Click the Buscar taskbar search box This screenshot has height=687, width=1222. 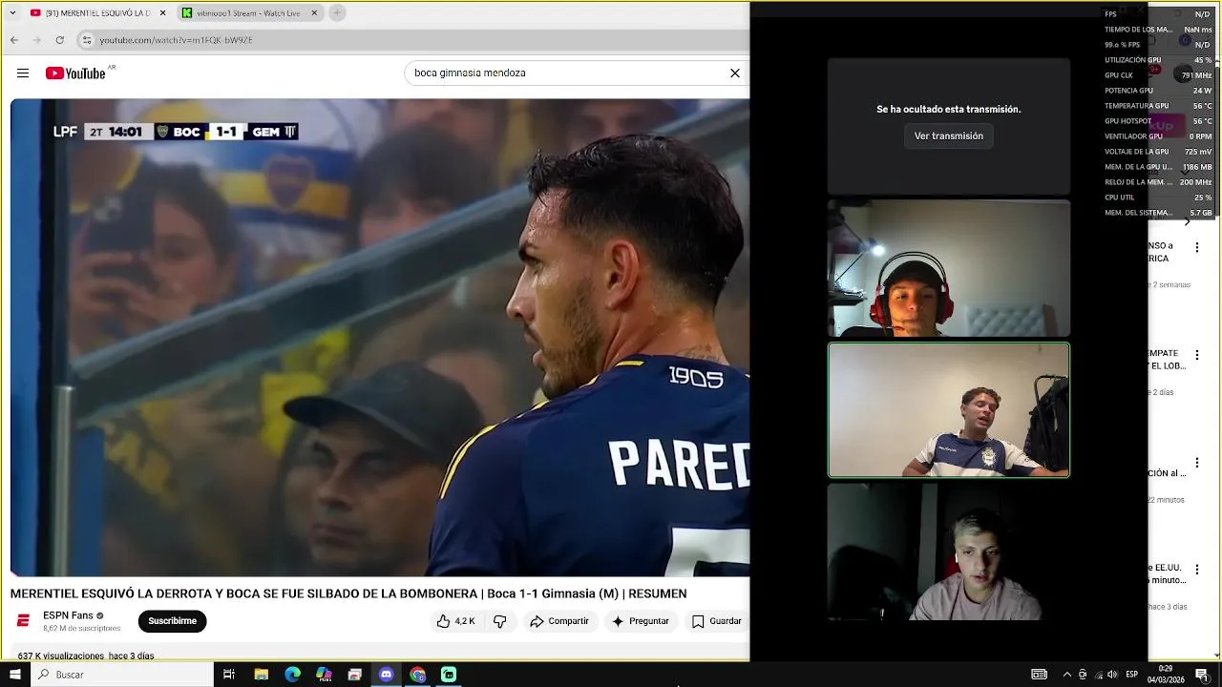tap(122, 675)
